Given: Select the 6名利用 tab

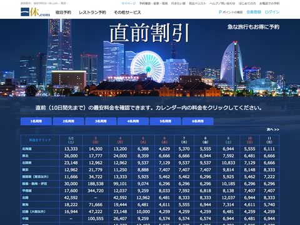Looking at the screenshot, I should 197,121.
